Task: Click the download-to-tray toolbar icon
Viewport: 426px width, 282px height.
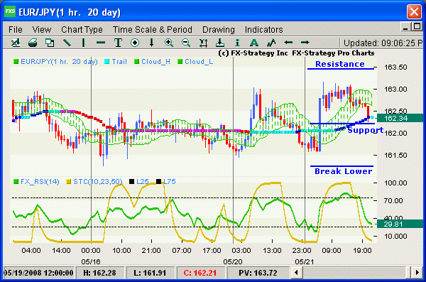Action: tap(220, 43)
